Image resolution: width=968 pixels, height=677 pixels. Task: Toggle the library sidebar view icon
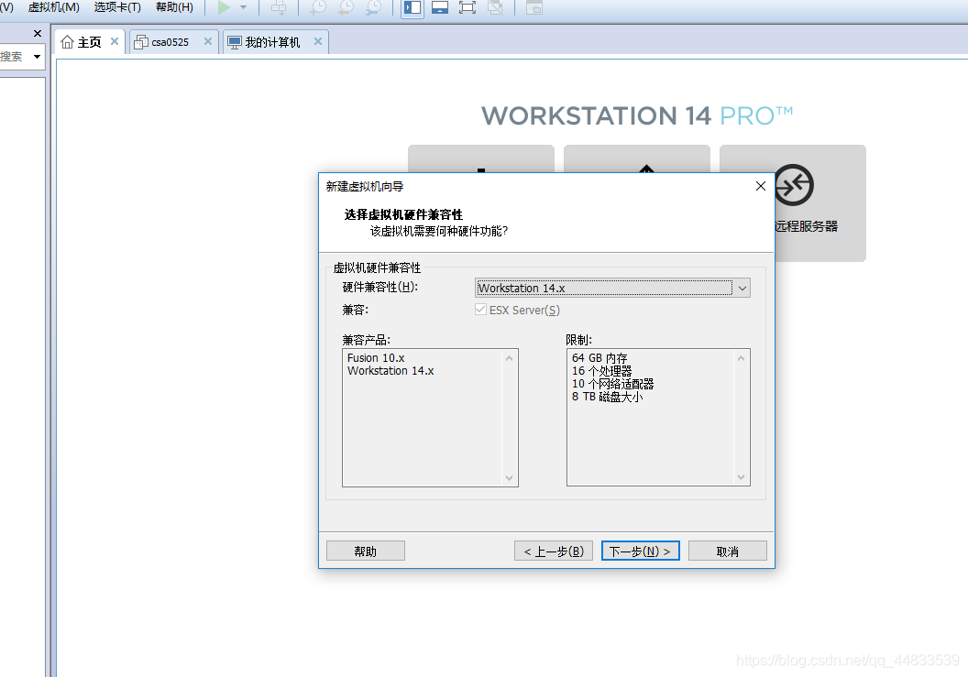(x=412, y=7)
